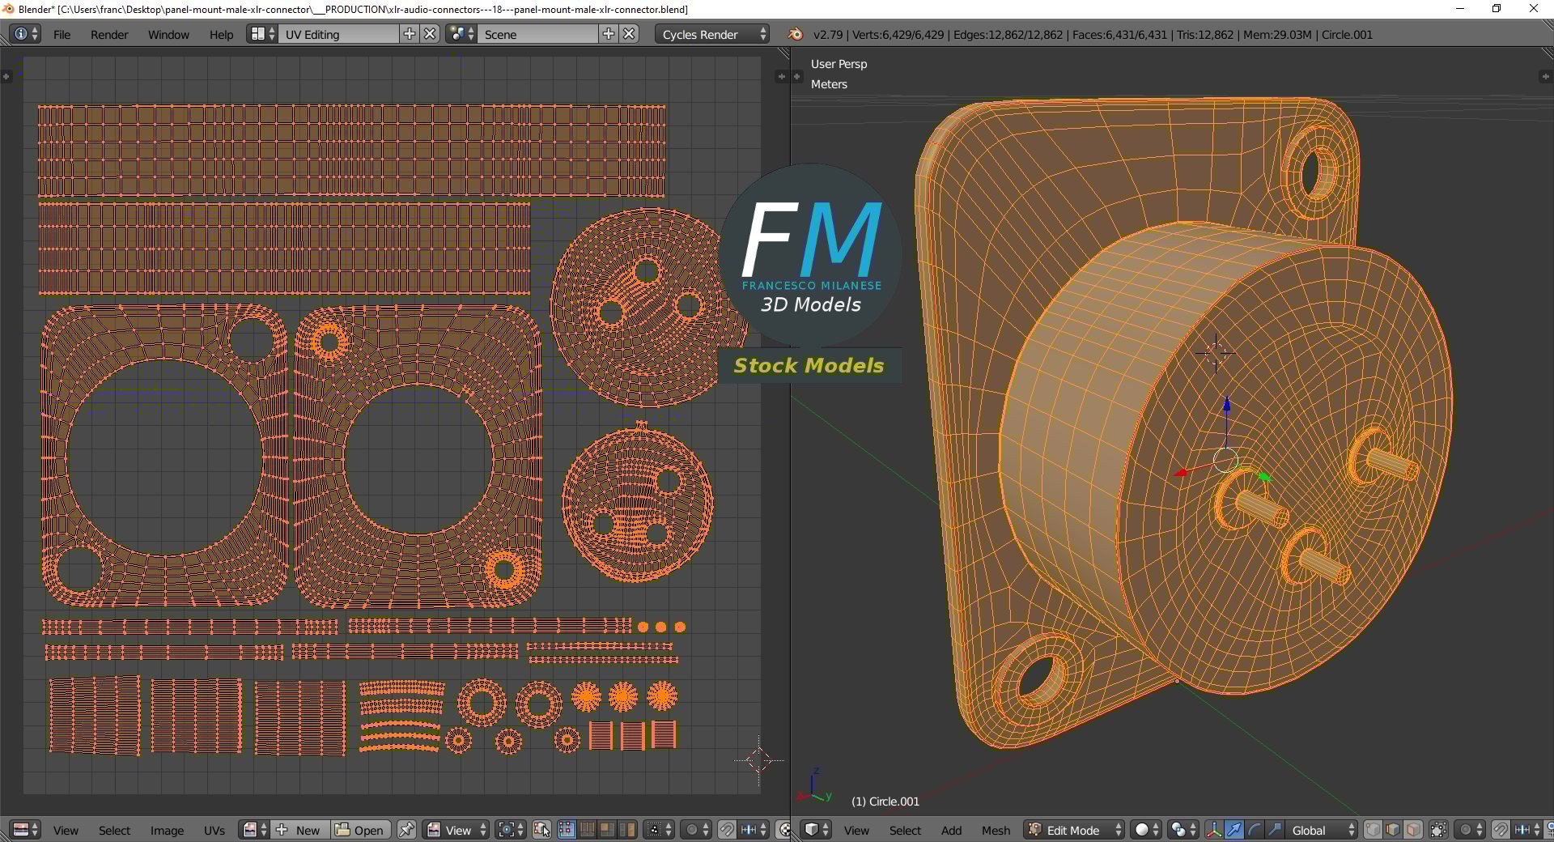Viewport: 1554px width, 842px height.
Task: Select the translate manipulator arrow icon
Action: (1233, 830)
